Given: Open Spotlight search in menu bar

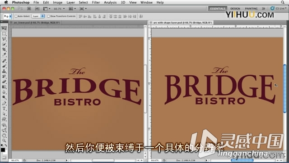Looking at the screenshot, I should (283, 2).
